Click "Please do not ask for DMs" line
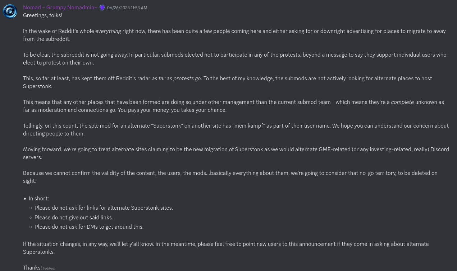The height and width of the screenshot is (271, 457). [x=89, y=227]
